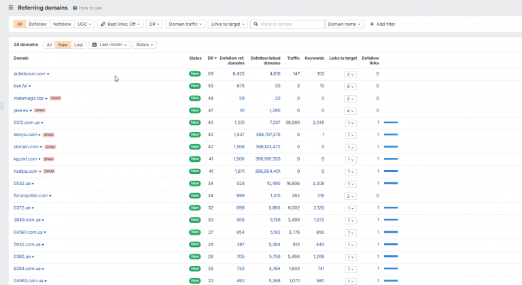Select the Dofollow link type filter

(x=37, y=24)
